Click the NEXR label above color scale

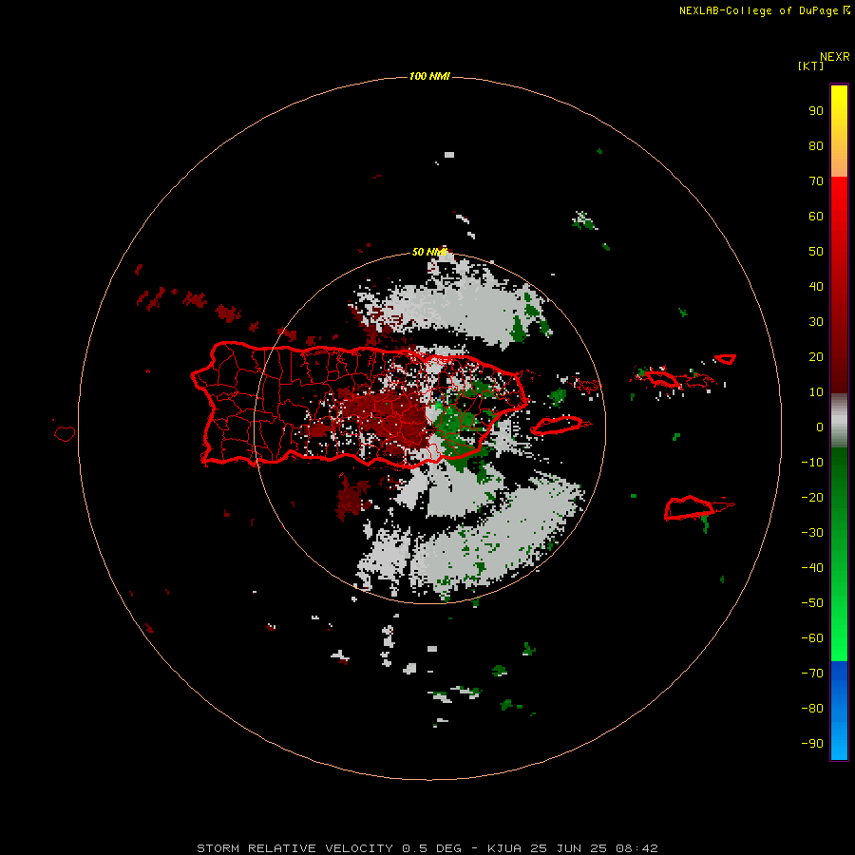(835, 56)
